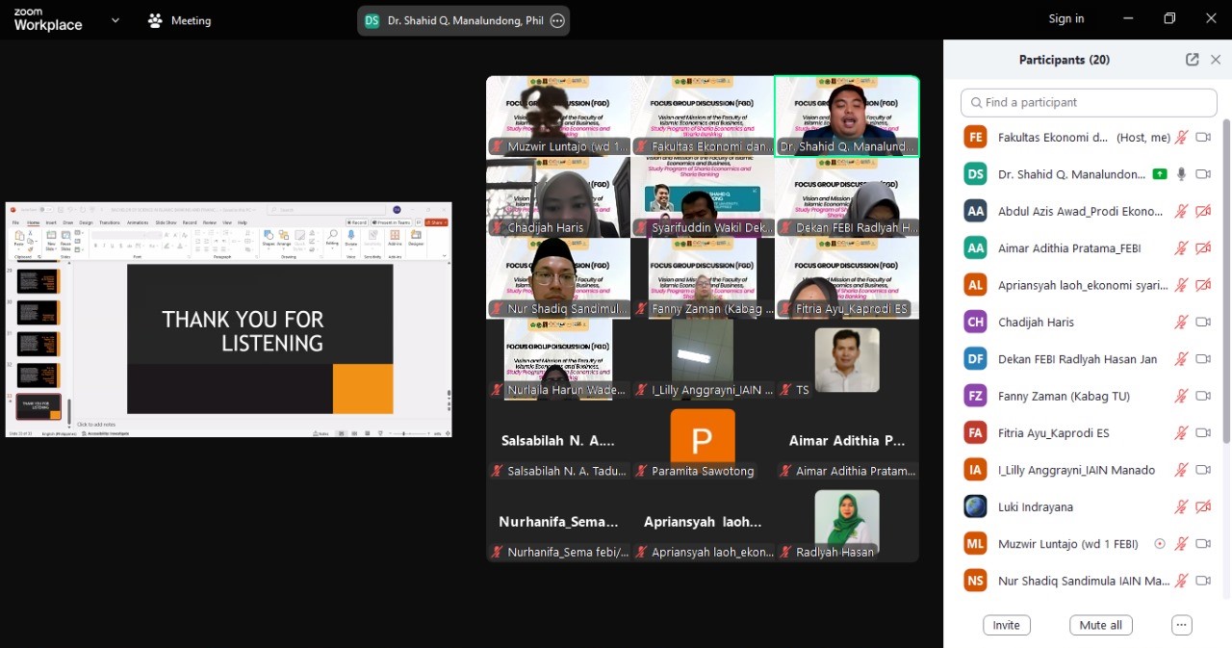Pop out the Participants panel

click(1192, 60)
